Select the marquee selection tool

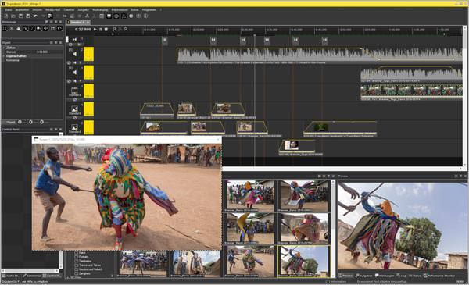(5, 29)
